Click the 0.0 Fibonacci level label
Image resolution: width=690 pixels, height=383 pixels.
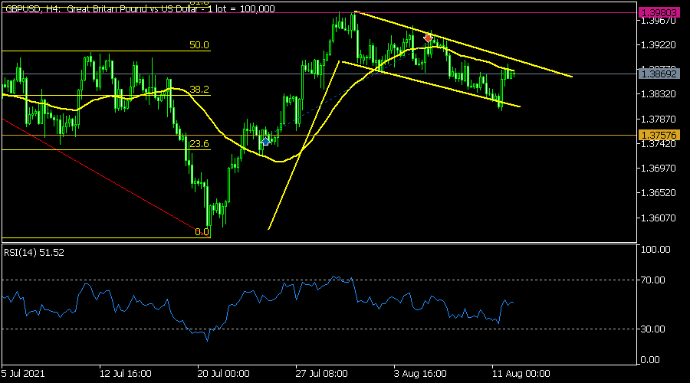pyautogui.click(x=202, y=232)
